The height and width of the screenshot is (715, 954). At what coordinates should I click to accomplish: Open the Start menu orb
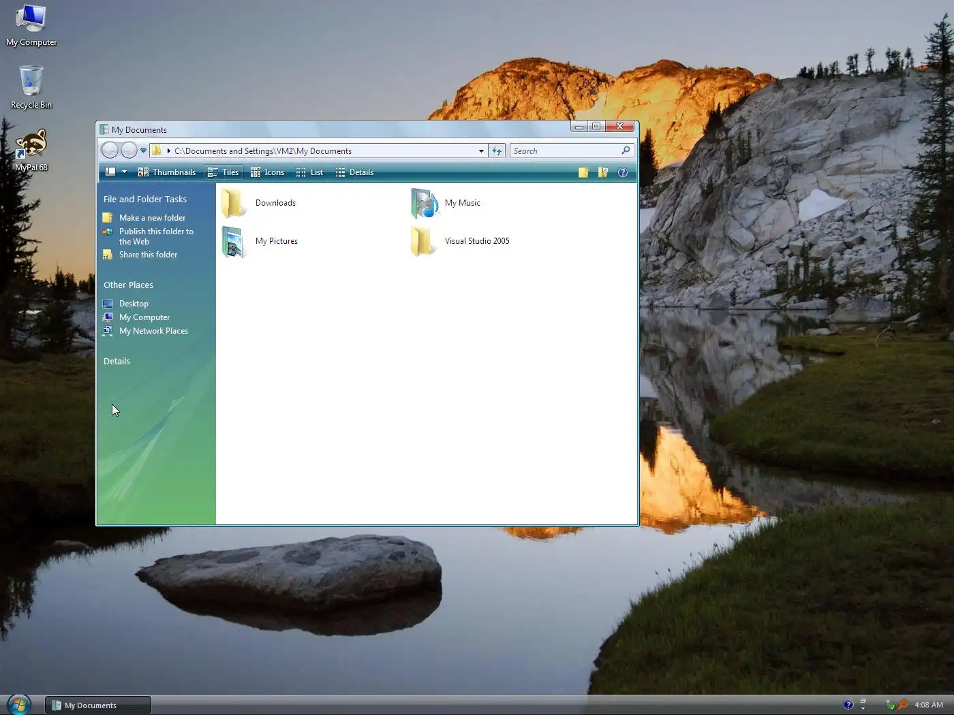click(18, 705)
